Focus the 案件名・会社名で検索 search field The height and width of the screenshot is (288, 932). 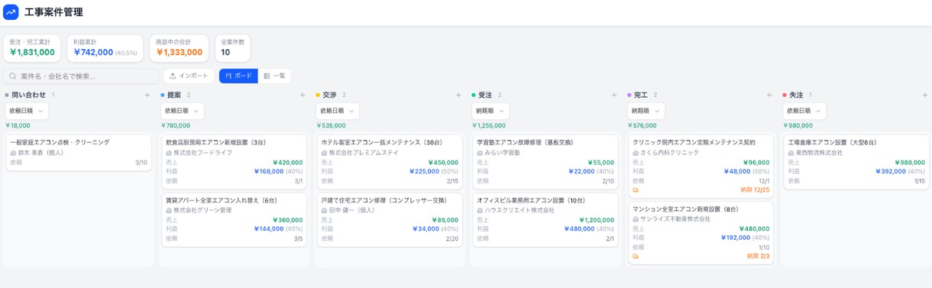pyautogui.click(x=82, y=76)
